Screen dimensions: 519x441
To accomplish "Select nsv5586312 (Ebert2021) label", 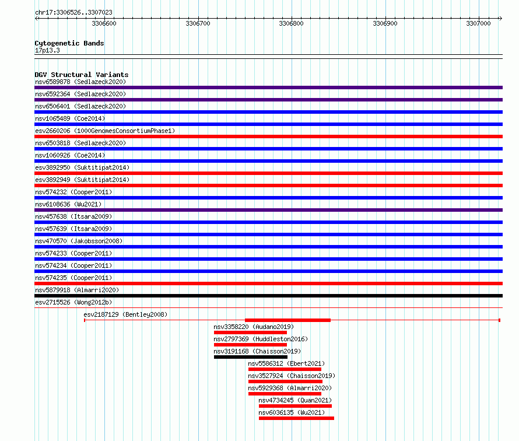I will (286, 363).
